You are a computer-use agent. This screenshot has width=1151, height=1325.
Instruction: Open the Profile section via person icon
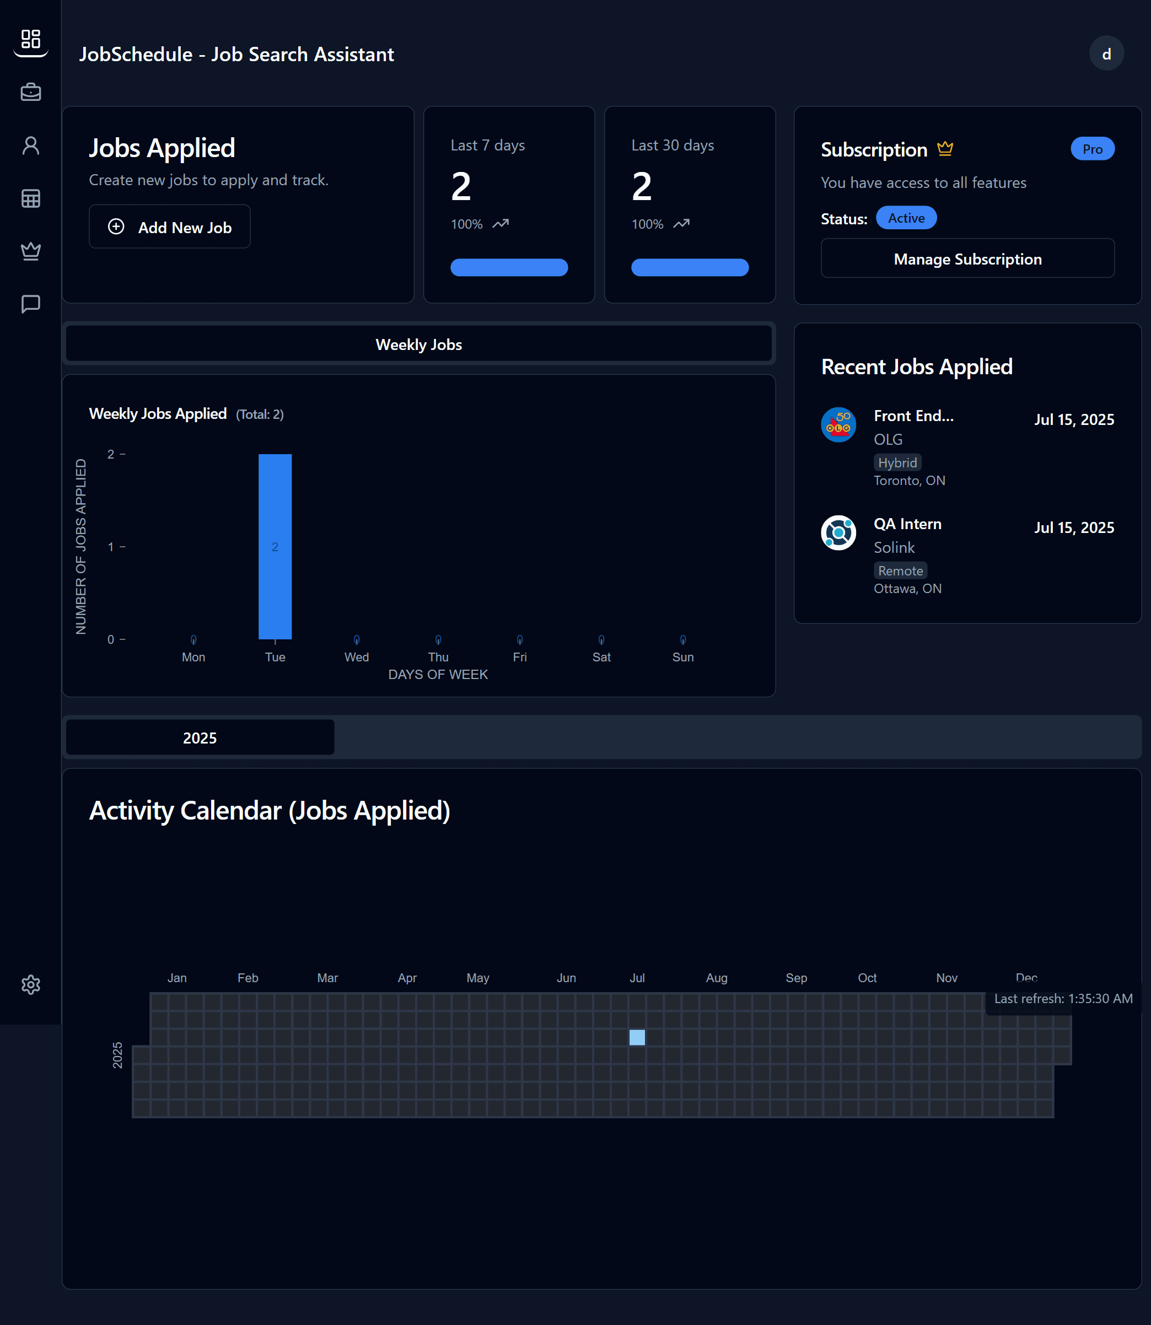[x=30, y=146]
